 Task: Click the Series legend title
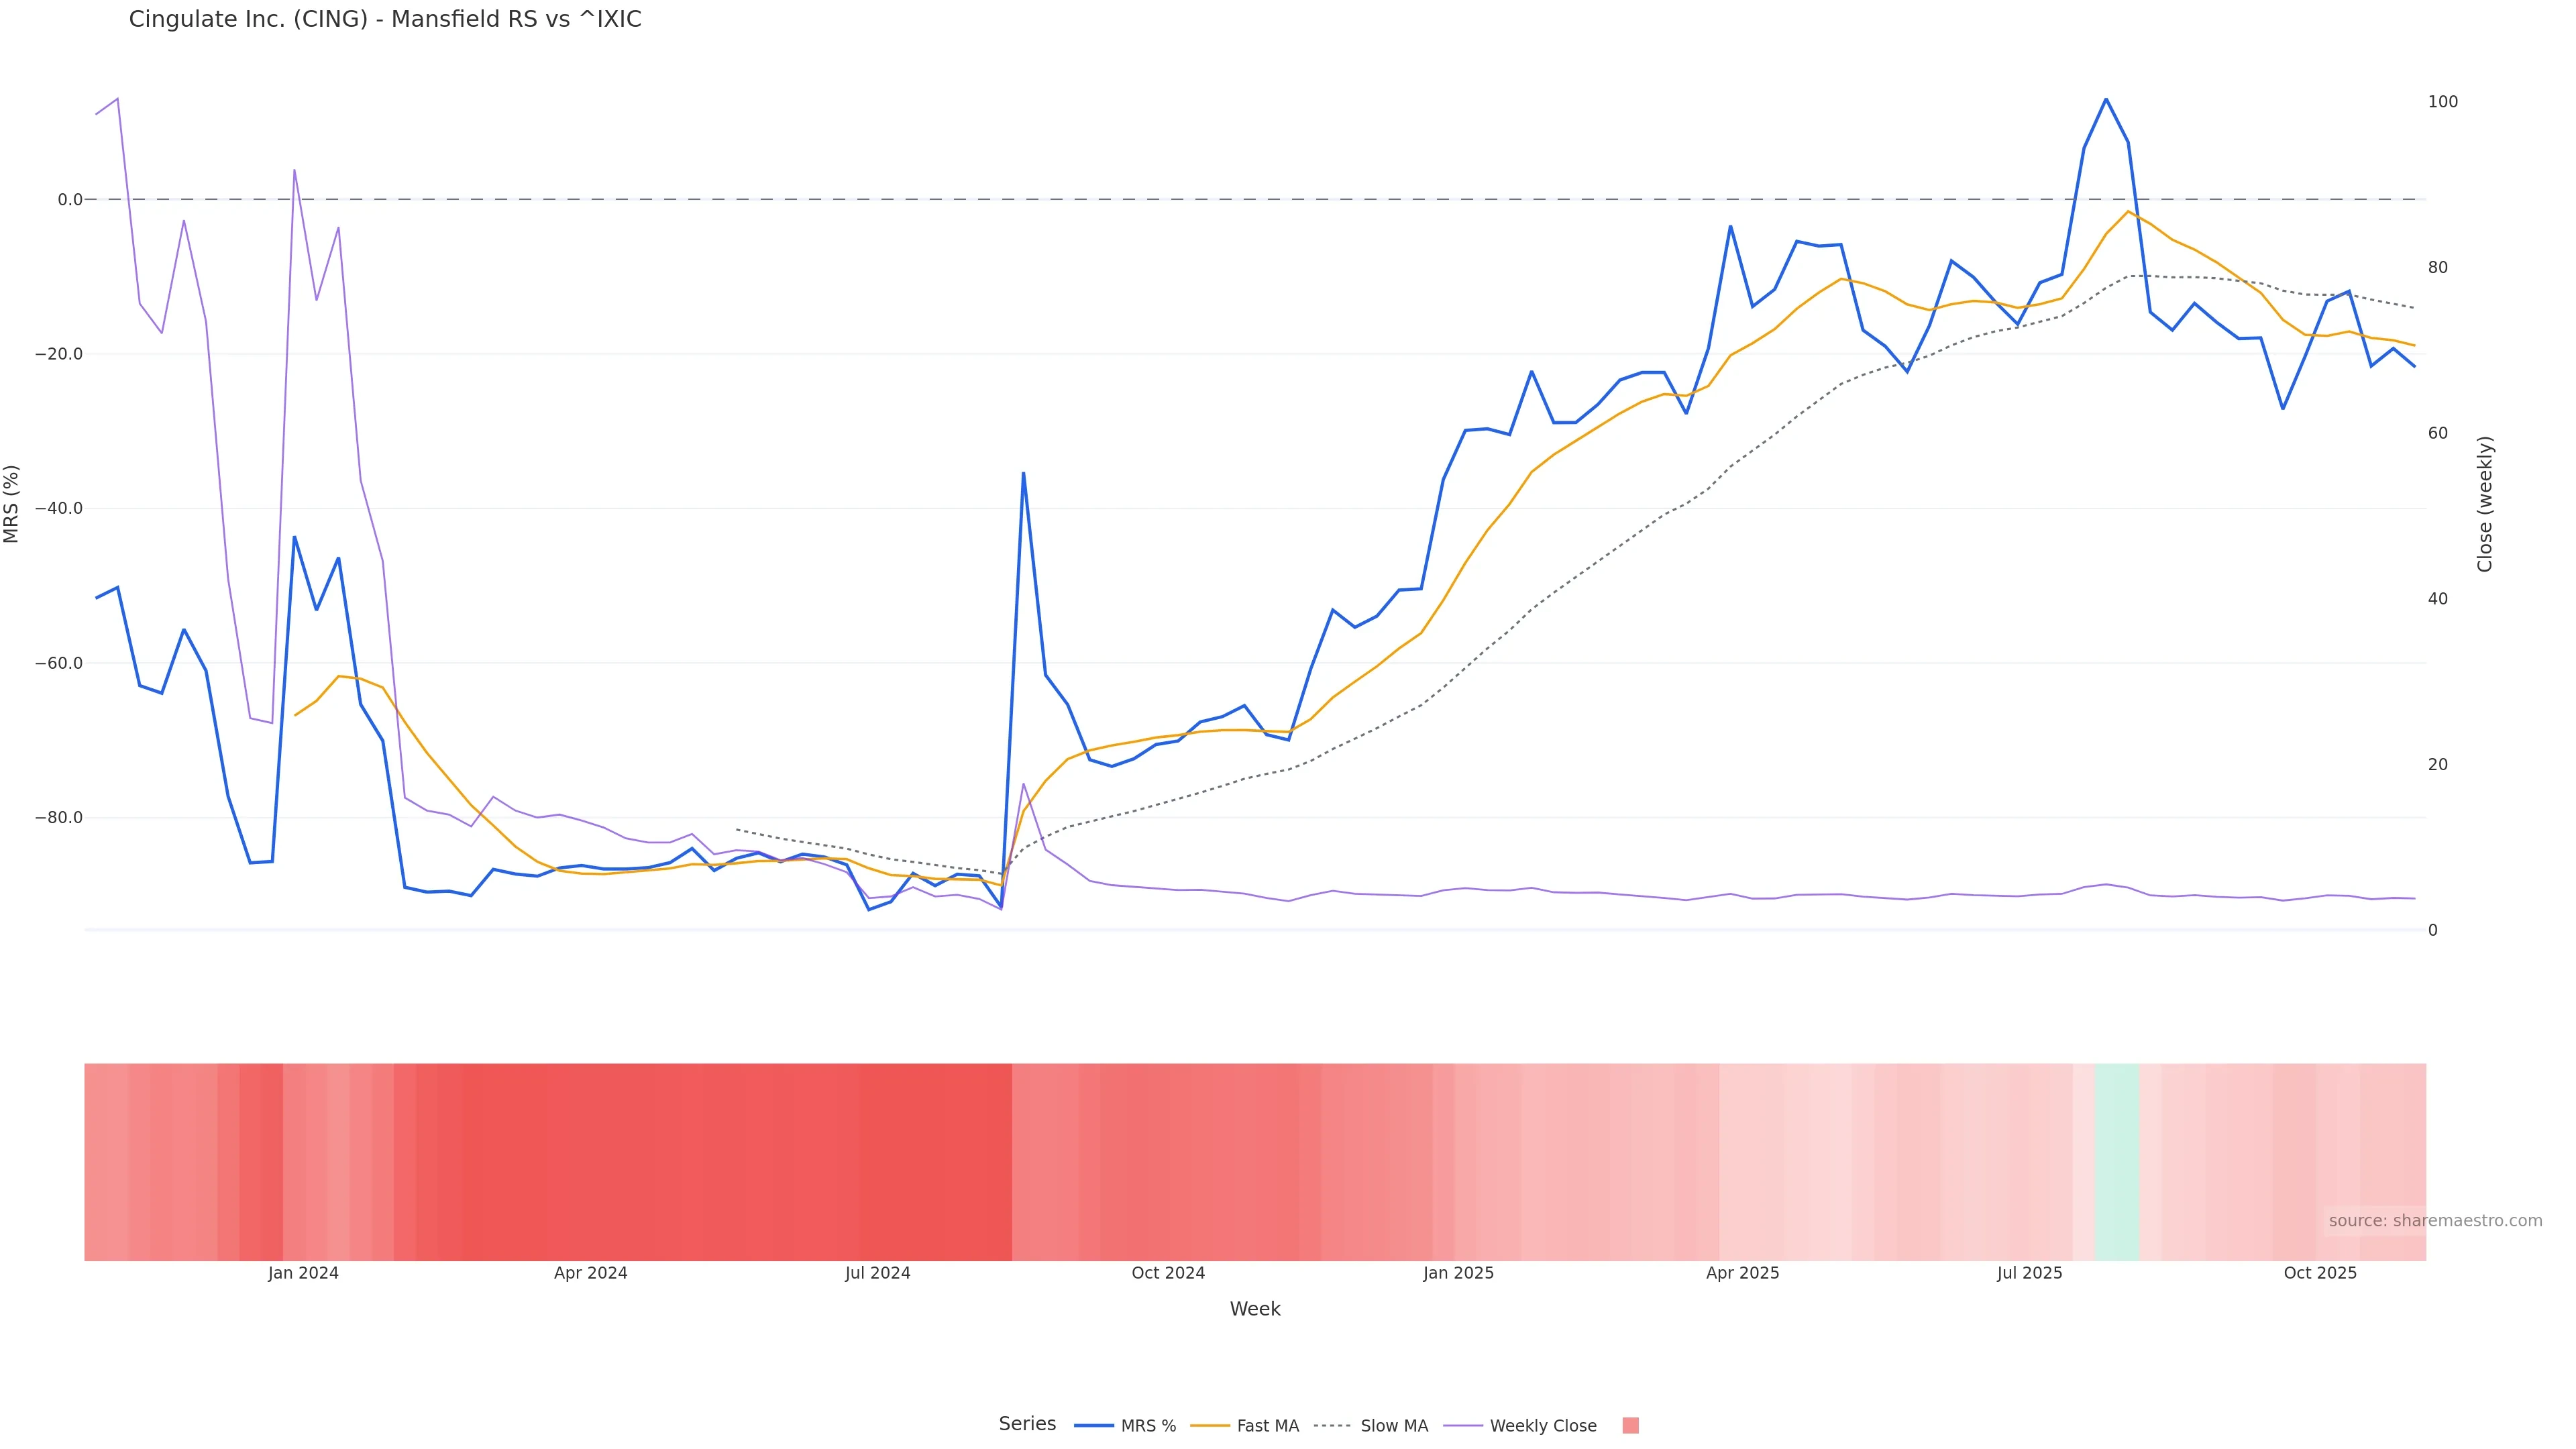[1027, 1424]
